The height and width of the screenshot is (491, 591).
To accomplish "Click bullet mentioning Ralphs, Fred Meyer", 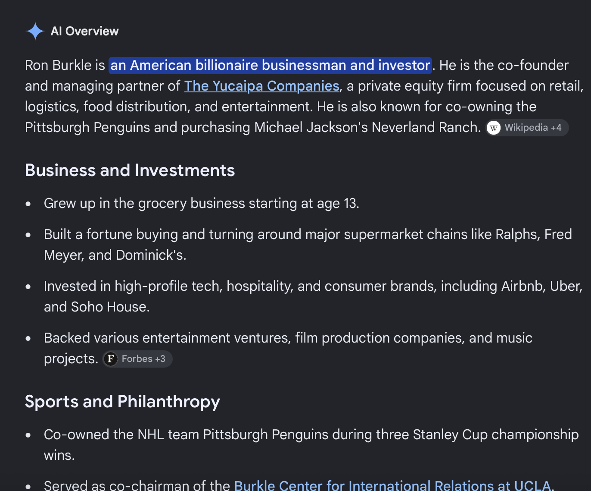I will click(308, 245).
